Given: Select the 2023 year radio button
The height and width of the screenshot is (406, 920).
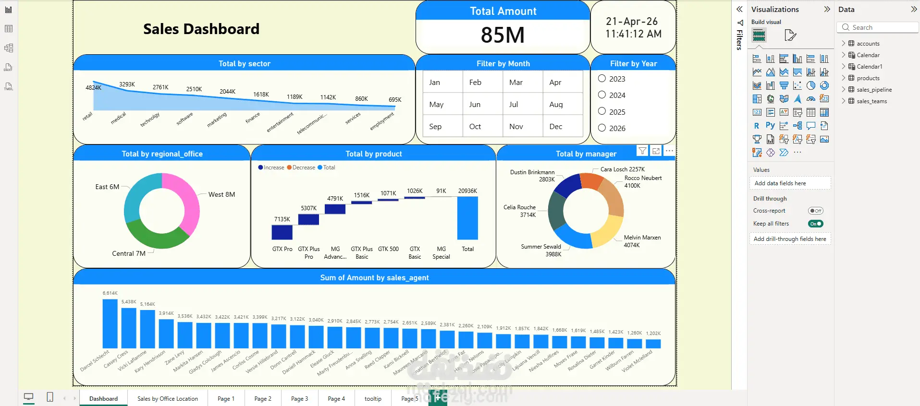Looking at the screenshot, I should click(x=601, y=78).
